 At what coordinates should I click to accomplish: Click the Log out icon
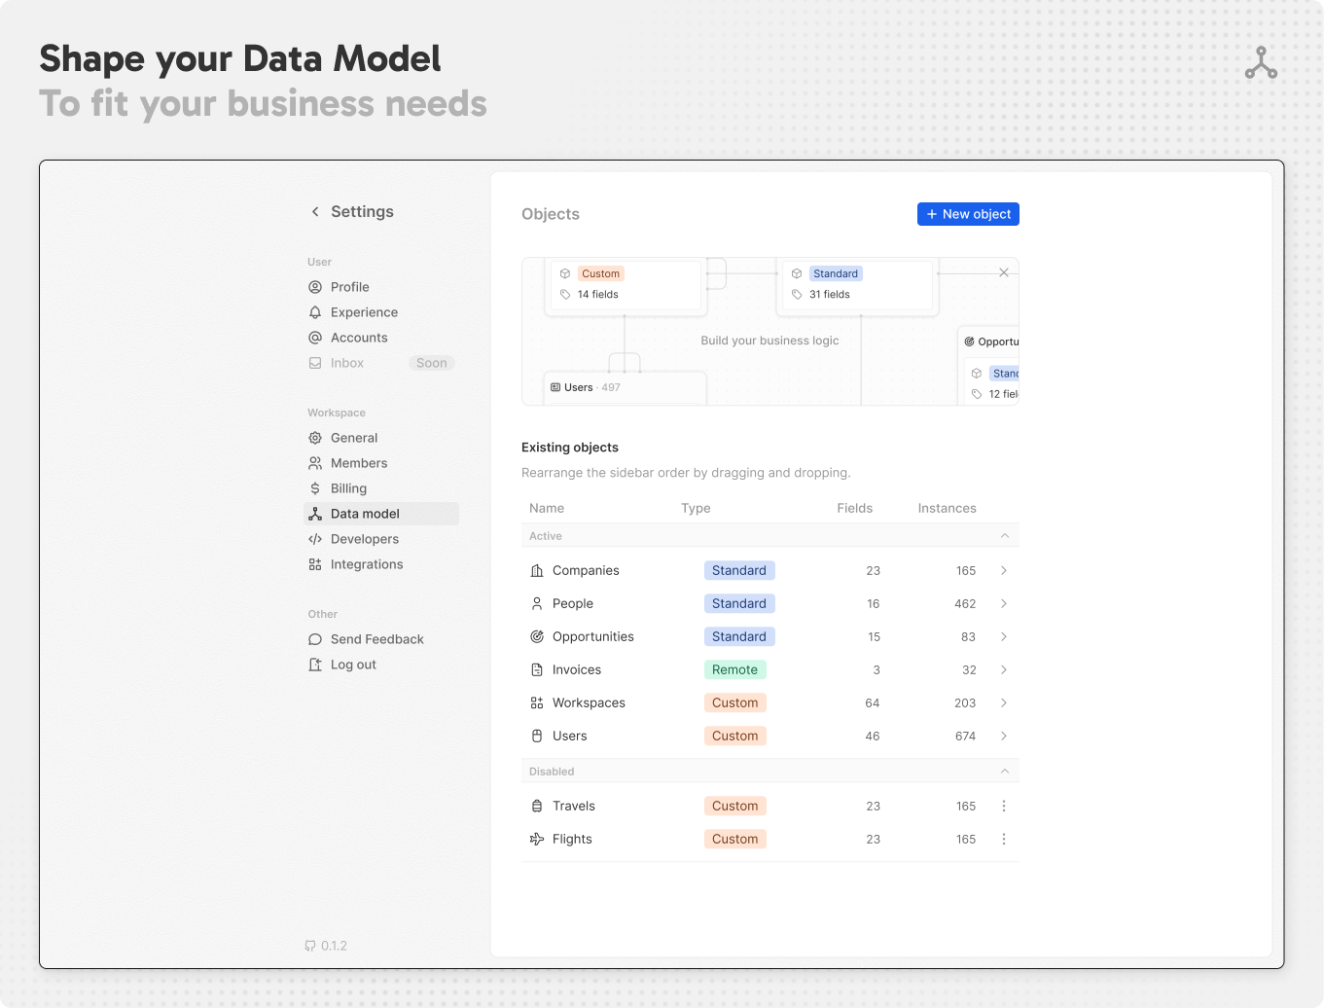click(315, 665)
